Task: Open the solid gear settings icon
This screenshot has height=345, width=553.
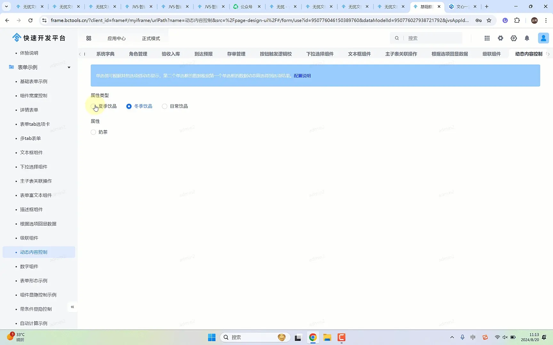Action: click(x=501, y=38)
